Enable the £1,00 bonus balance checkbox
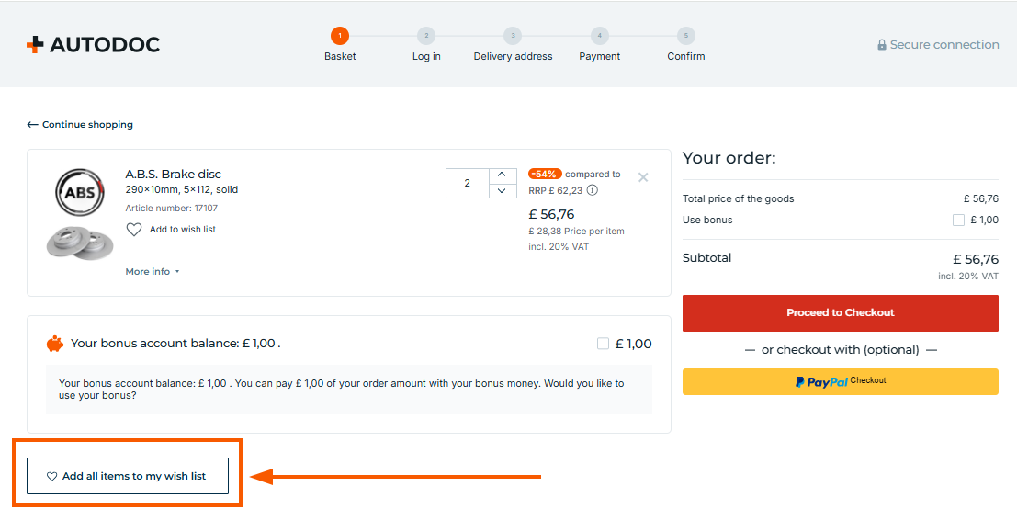Viewport: 1017px width, 509px height. pyautogui.click(x=603, y=344)
